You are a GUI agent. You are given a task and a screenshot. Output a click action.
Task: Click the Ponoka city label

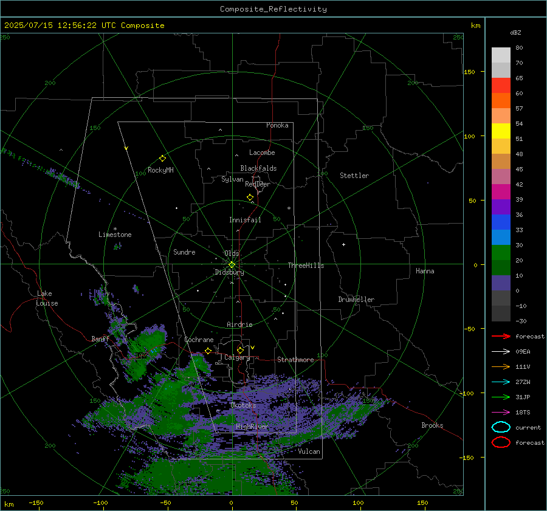point(277,125)
